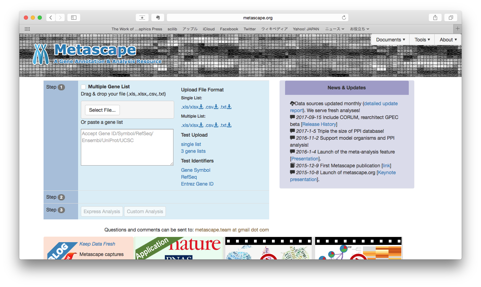Open the detailed update report link
481x287 pixels.
point(380,103)
